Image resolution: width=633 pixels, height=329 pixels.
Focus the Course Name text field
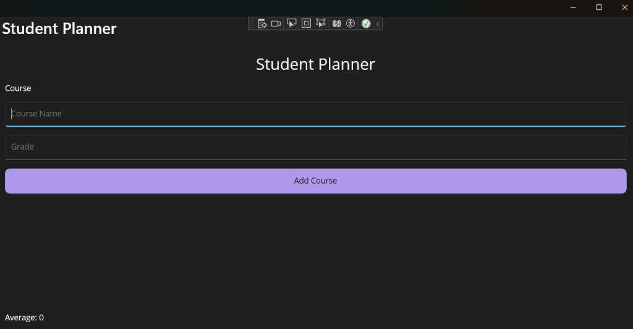click(316, 114)
